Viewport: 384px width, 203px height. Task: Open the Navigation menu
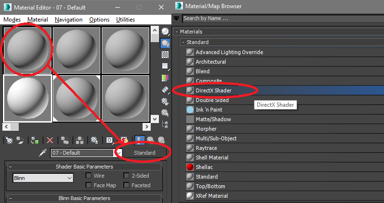[x=68, y=20]
